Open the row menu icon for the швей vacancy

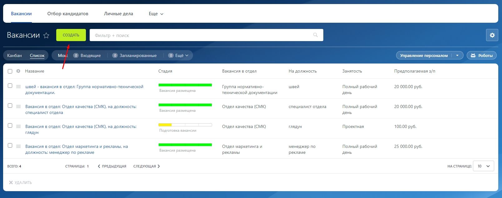tap(18, 87)
